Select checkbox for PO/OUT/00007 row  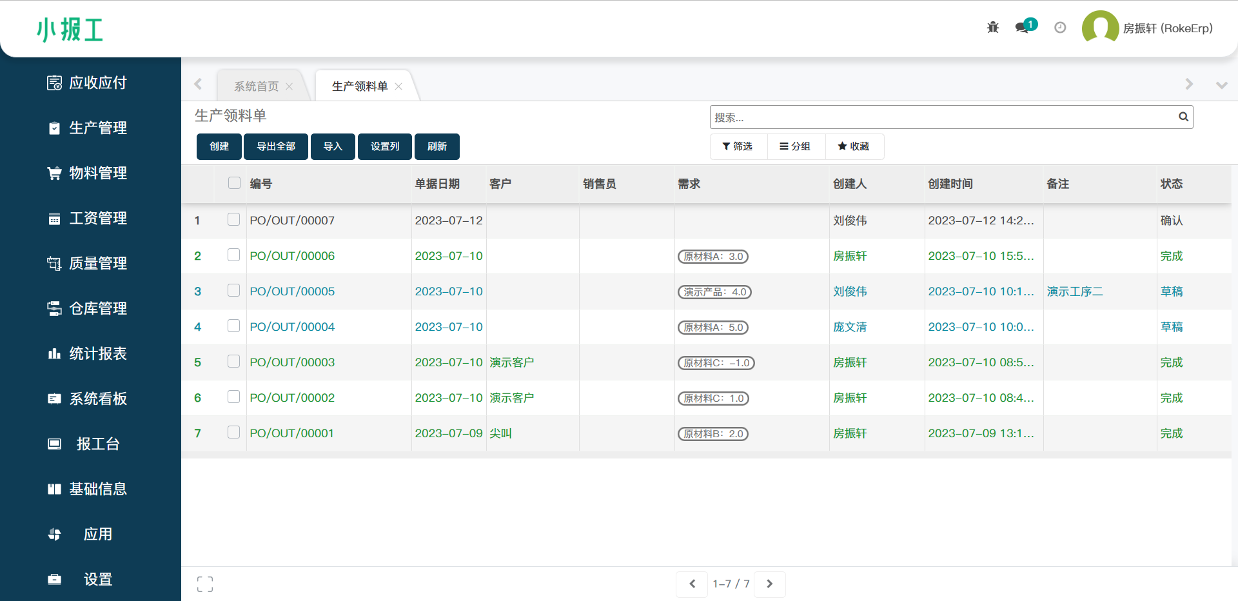coord(233,220)
